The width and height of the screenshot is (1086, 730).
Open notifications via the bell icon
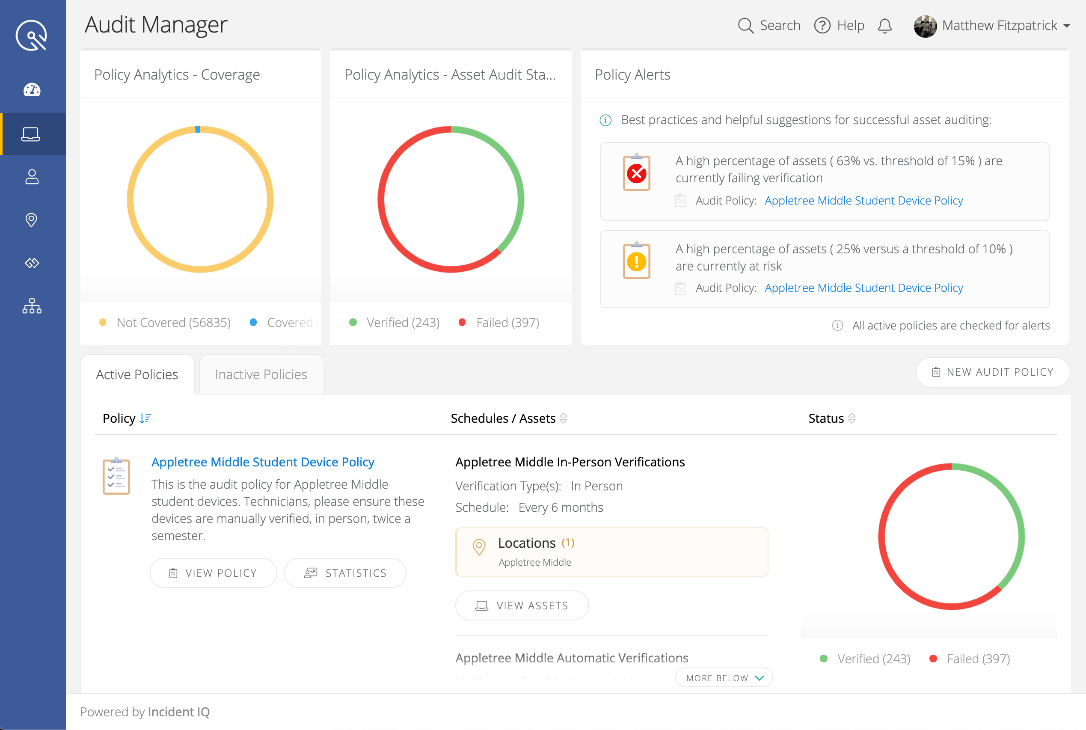click(885, 26)
